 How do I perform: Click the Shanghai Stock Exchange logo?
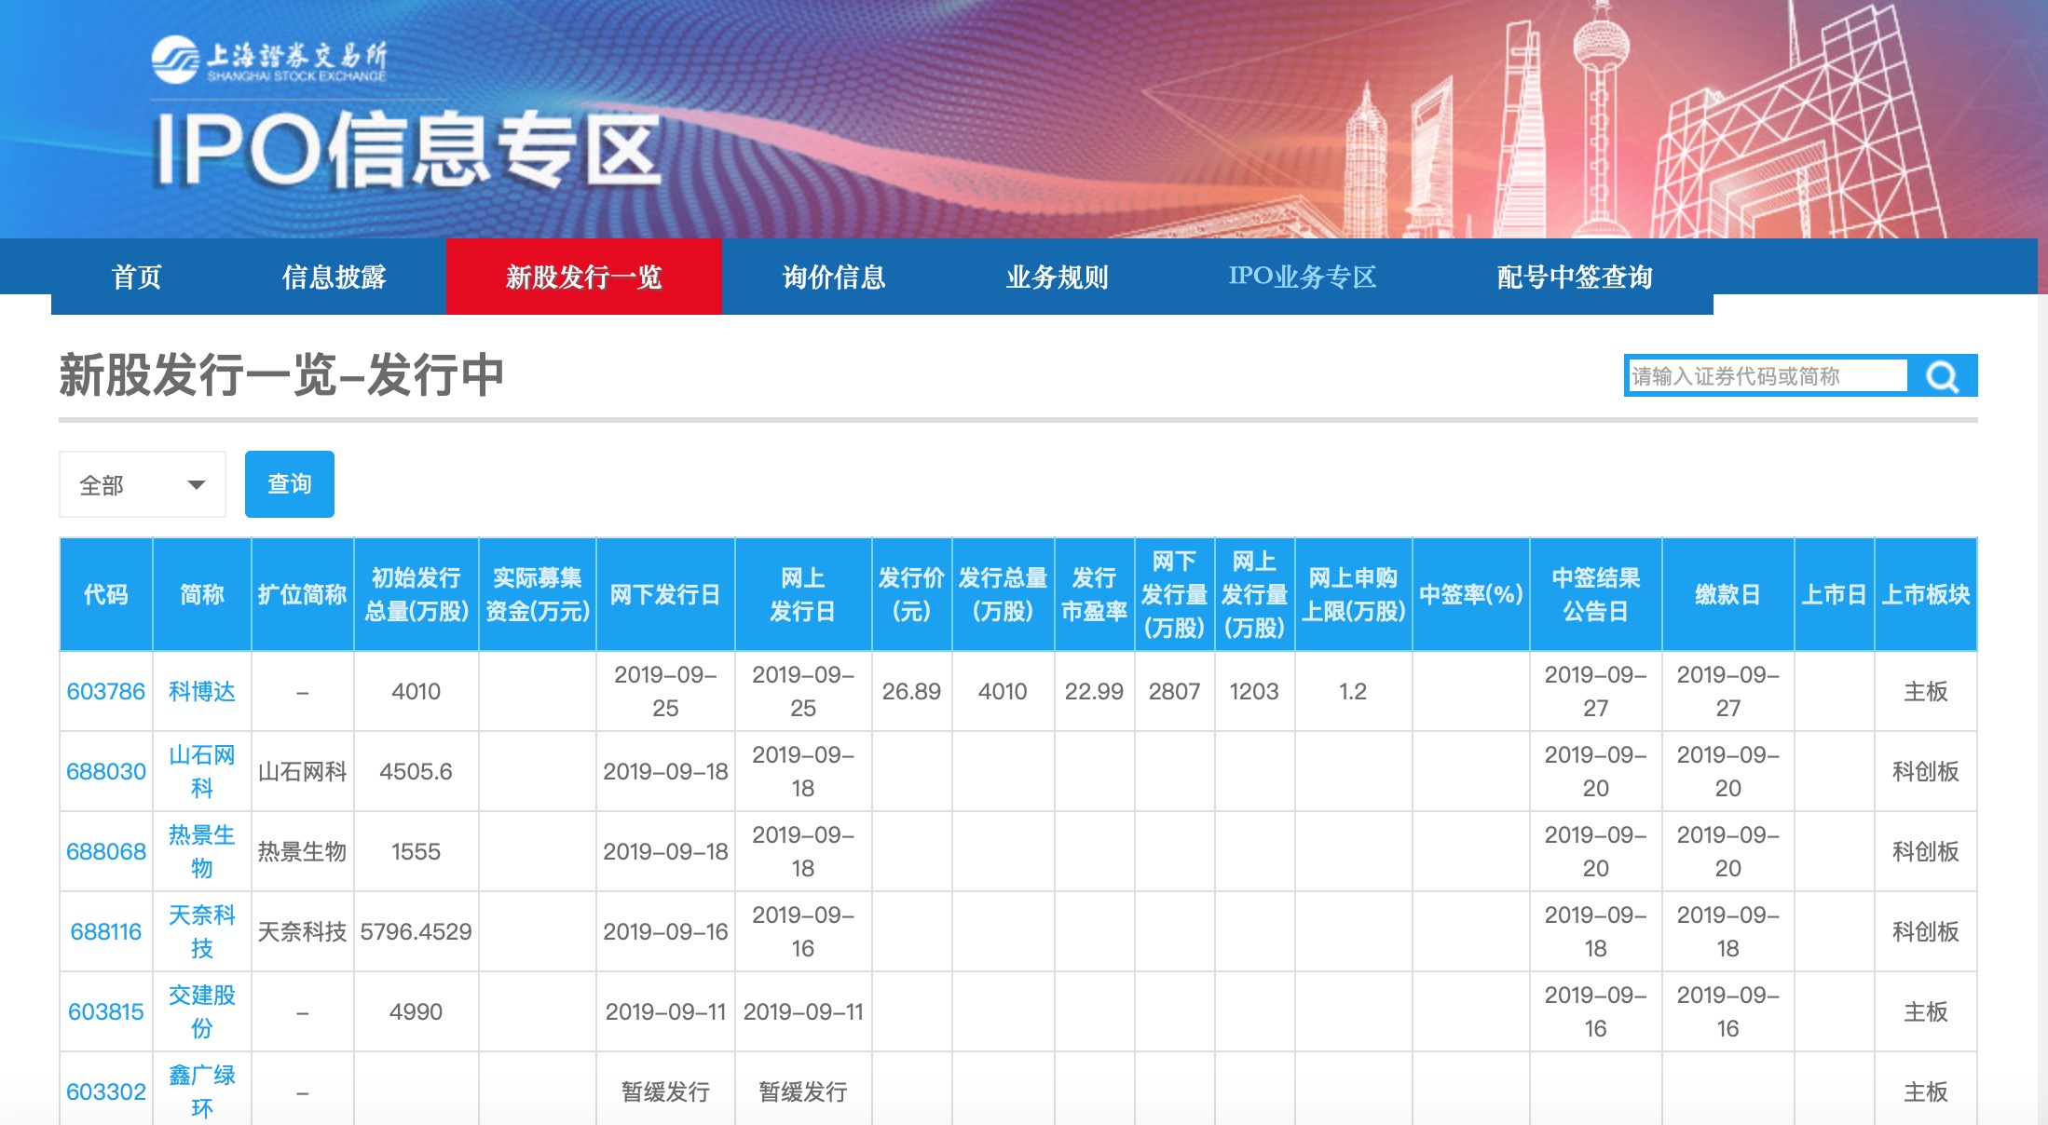click(x=269, y=61)
